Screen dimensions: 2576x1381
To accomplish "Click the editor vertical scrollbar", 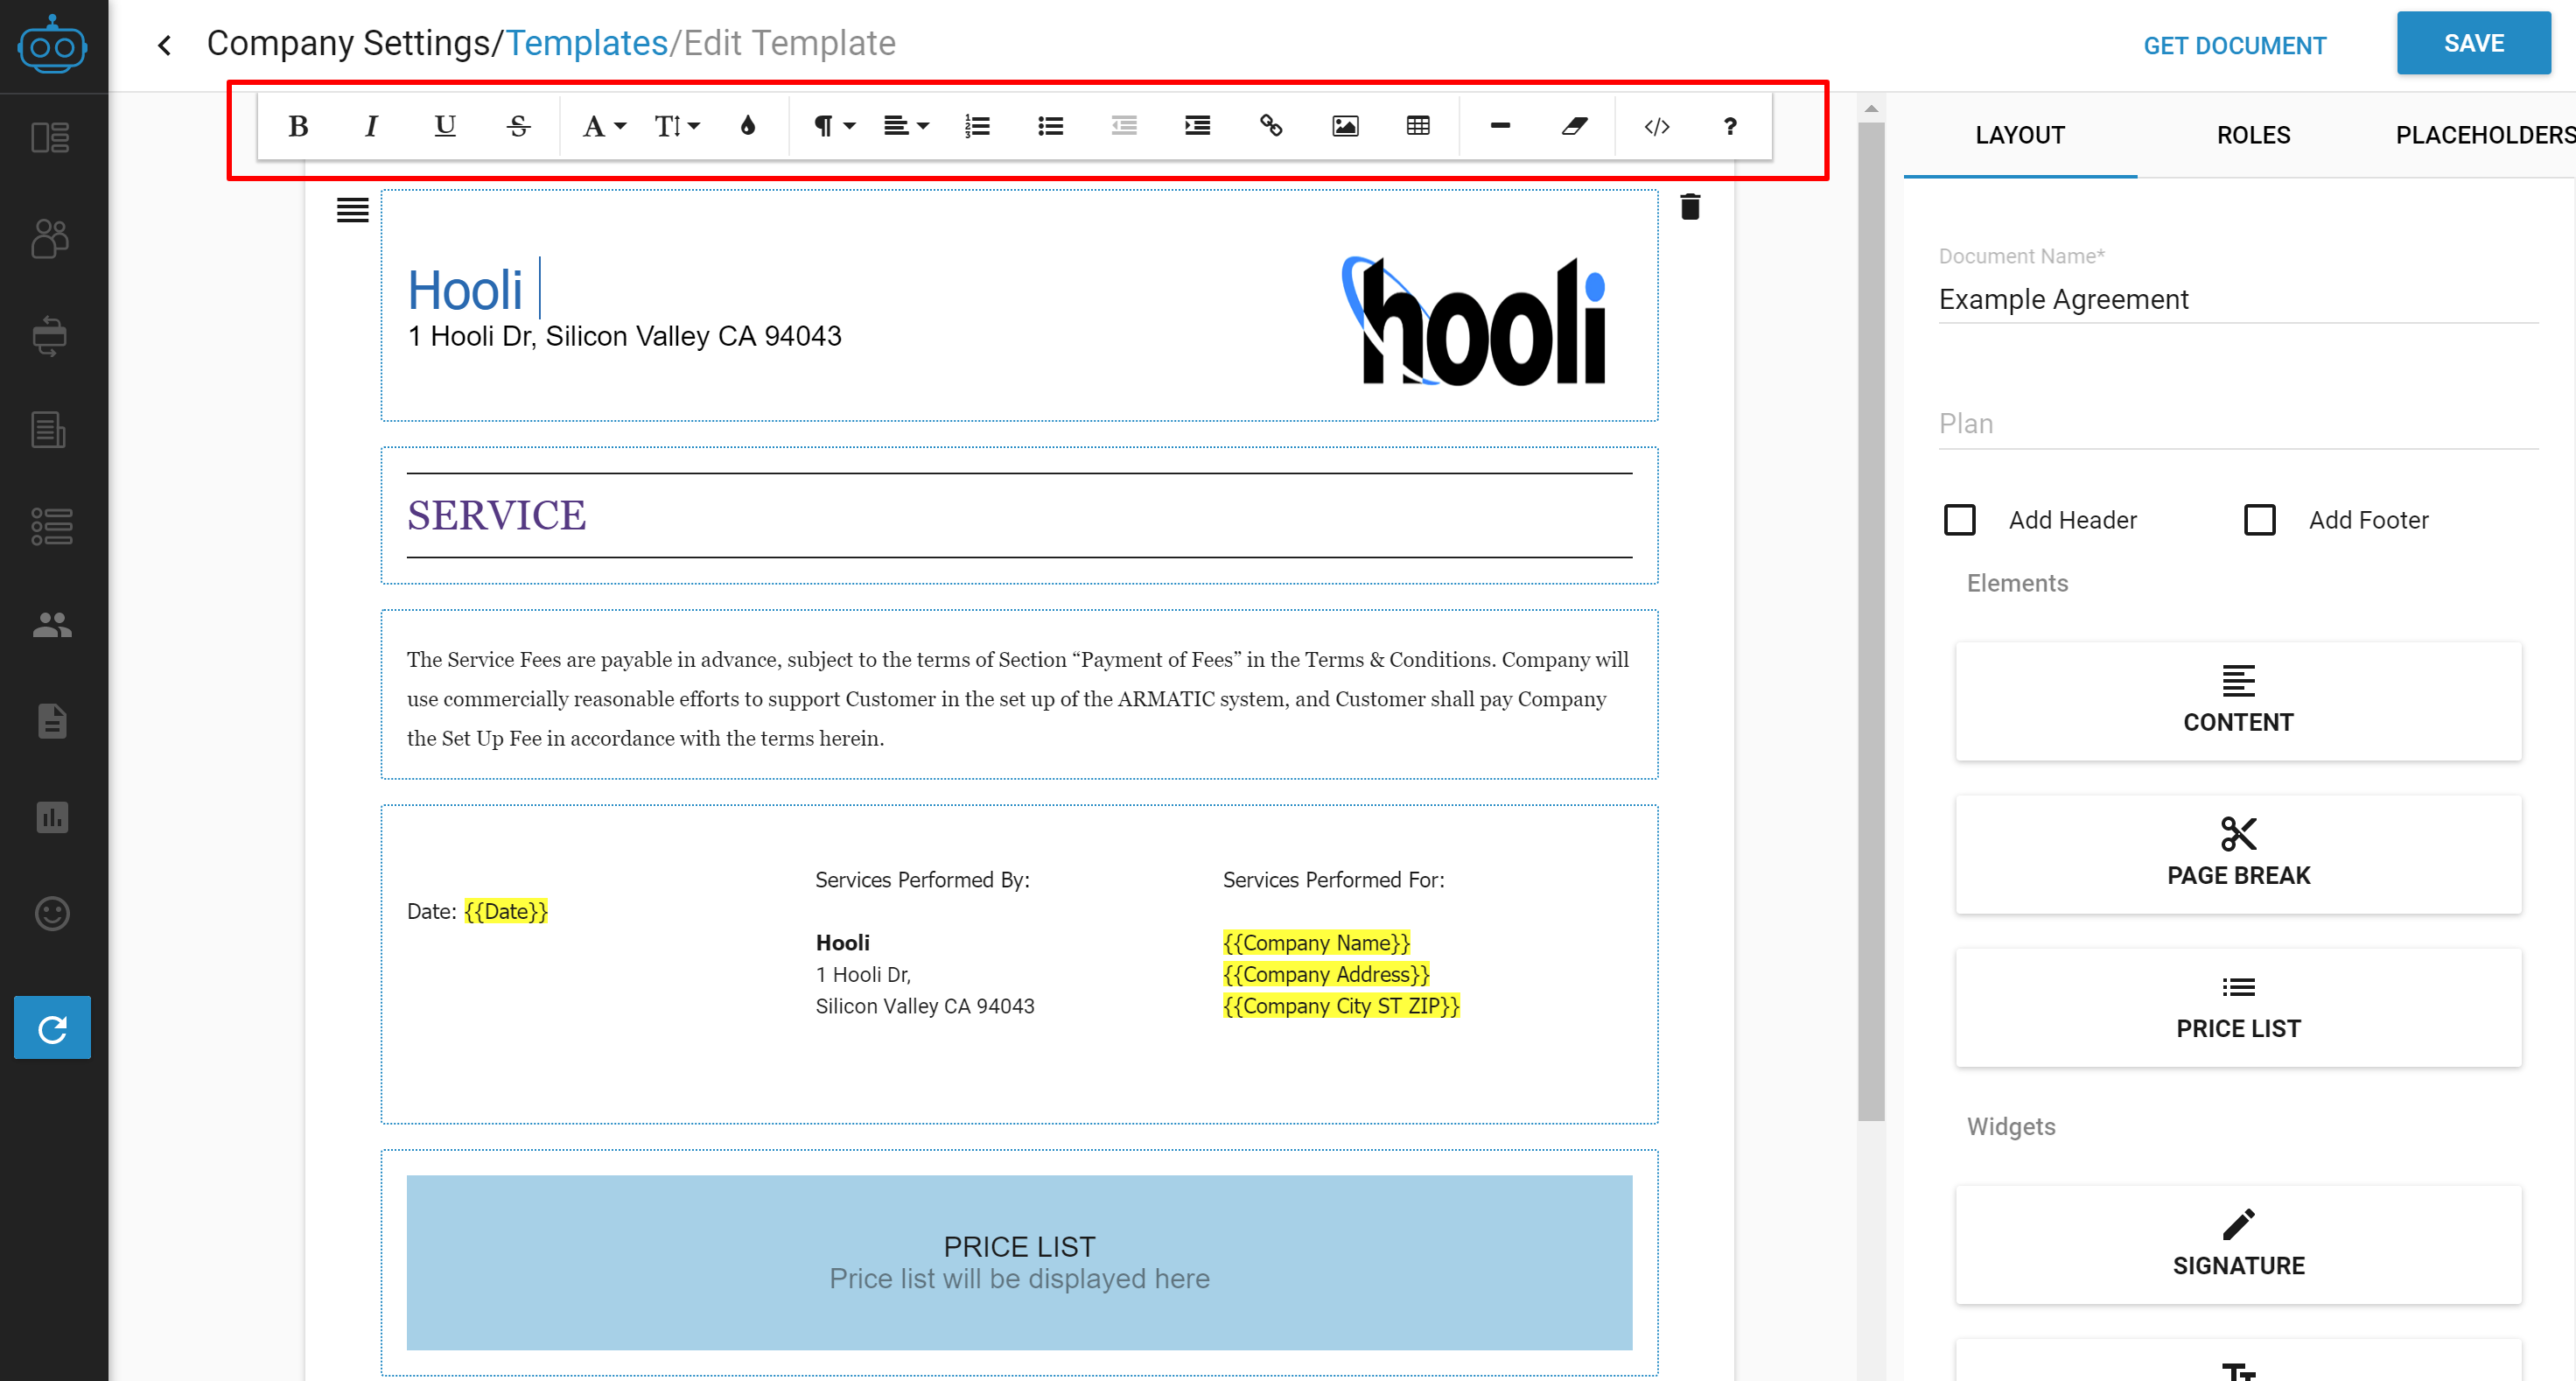I will tap(1871, 620).
